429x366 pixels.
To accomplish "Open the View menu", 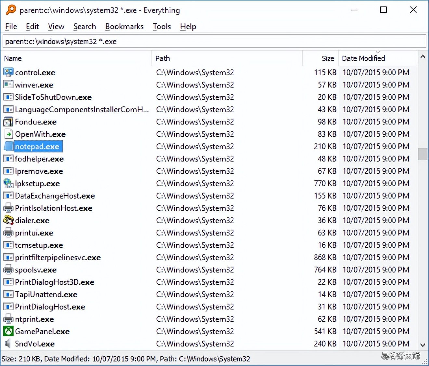I will [x=56, y=27].
